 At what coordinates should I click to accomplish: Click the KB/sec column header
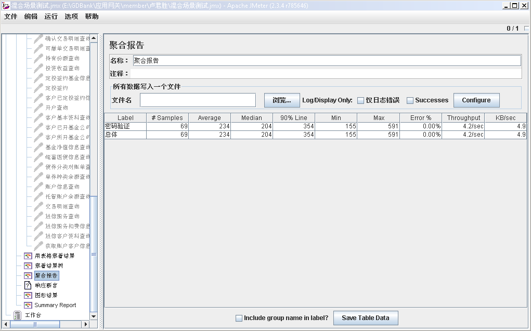click(x=506, y=118)
